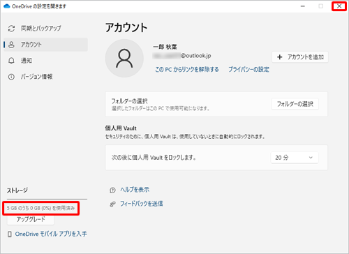Click the info icon beside バージョン情報
This screenshot has width=349, height=254.
[x=11, y=77]
